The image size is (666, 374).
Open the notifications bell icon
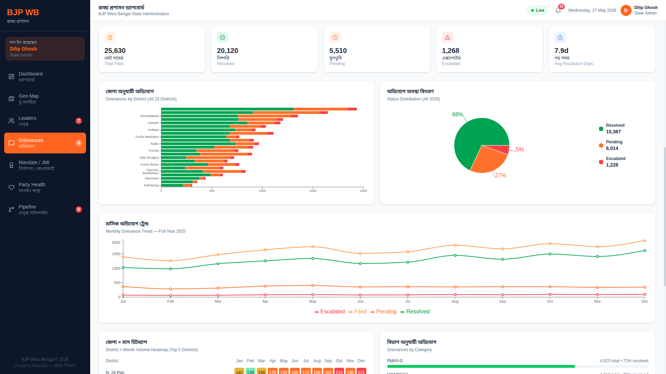pyautogui.click(x=558, y=10)
